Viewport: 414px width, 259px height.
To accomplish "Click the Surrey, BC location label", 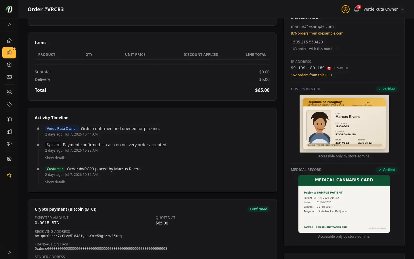I will 341,68.
